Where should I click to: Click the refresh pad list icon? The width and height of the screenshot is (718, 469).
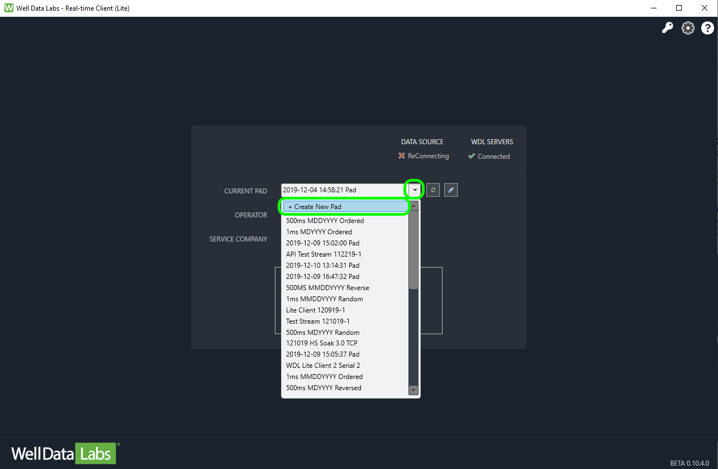pos(433,191)
